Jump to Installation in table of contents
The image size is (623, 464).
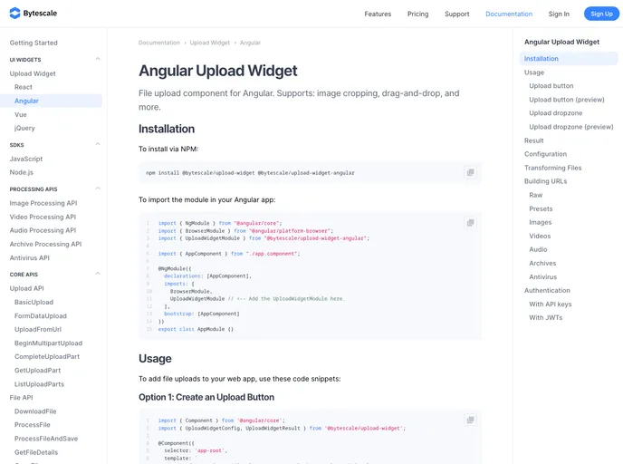(x=569, y=58)
